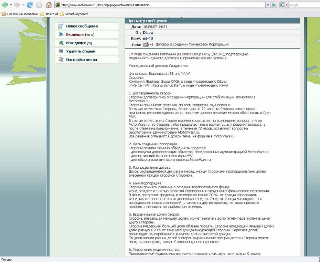The image size is (320, 262).
Task: Click the date 16.06.07 14:31
Action: click(x=155, y=27)
